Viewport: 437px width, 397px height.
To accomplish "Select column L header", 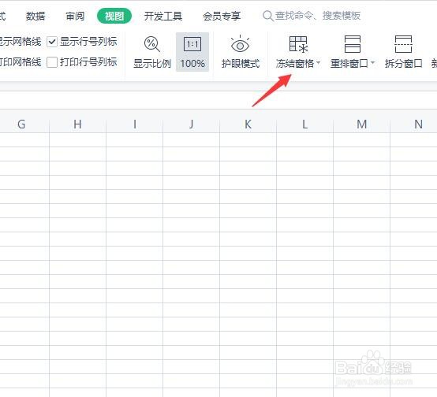I will 305,124.
